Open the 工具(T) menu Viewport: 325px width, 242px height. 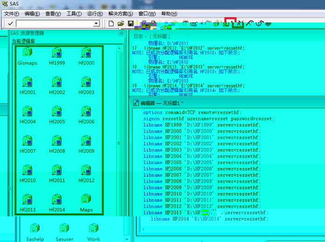74,14
